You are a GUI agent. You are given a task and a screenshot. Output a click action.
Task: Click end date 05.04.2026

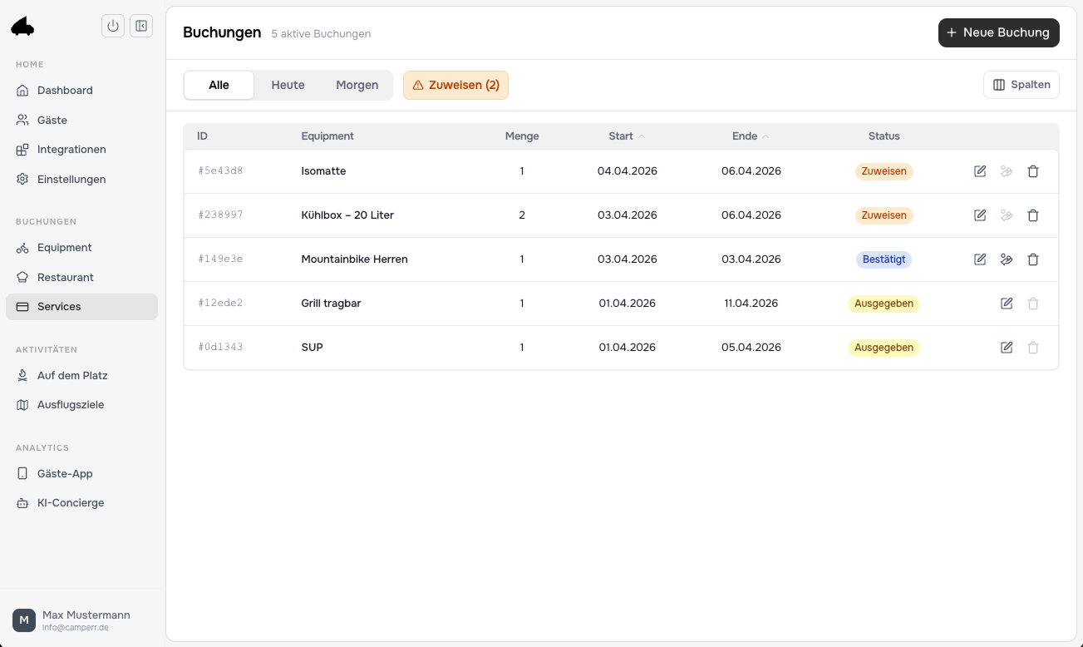point(751,348)
